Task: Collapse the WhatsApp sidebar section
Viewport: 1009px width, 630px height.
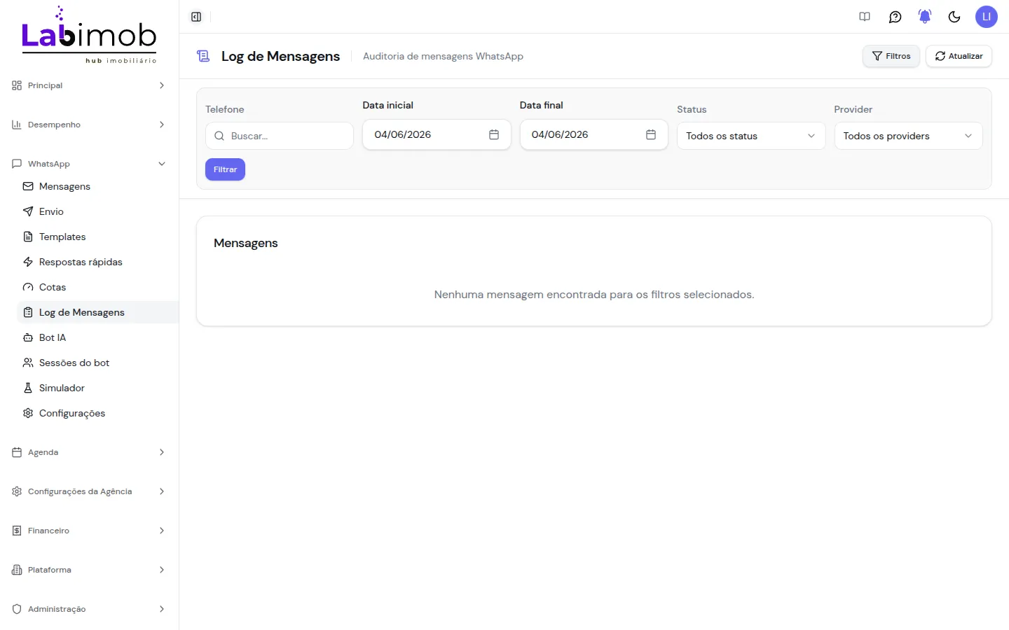Action: (89, 164)
